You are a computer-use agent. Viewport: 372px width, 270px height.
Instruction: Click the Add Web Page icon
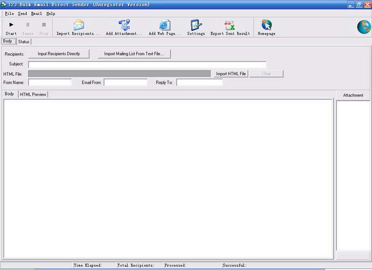click(164, 25)
